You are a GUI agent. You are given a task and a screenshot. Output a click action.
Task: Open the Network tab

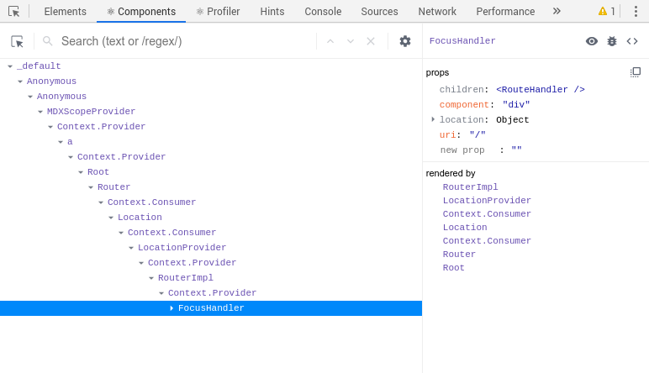437,11
